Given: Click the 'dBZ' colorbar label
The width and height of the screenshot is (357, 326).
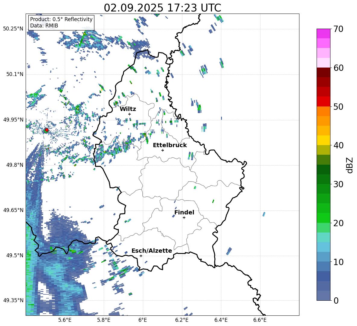Looking at the screenshot, I should [350, 165].
